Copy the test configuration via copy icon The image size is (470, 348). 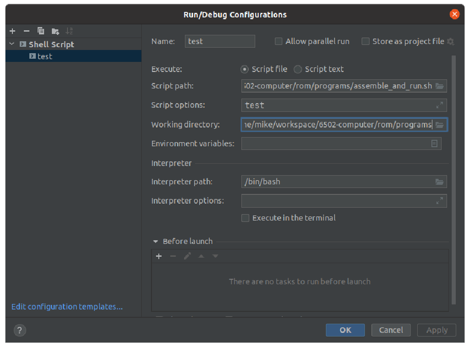click(x=40, y=31)
